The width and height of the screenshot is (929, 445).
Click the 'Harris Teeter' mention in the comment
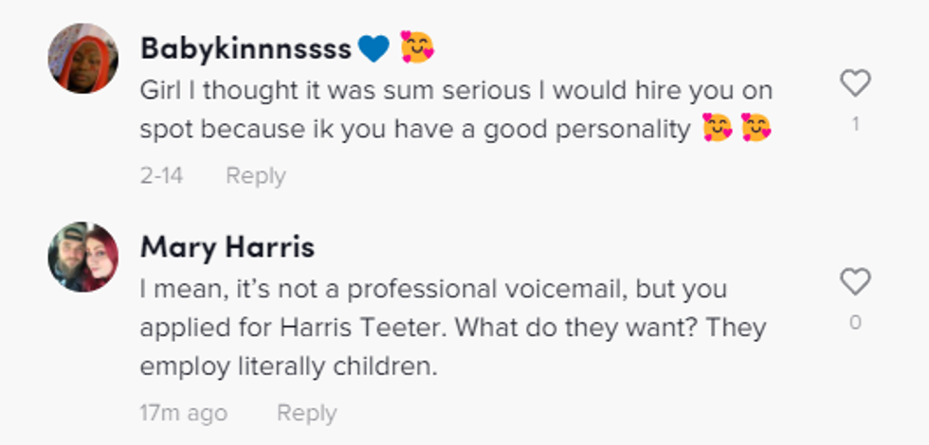(337, 328)
